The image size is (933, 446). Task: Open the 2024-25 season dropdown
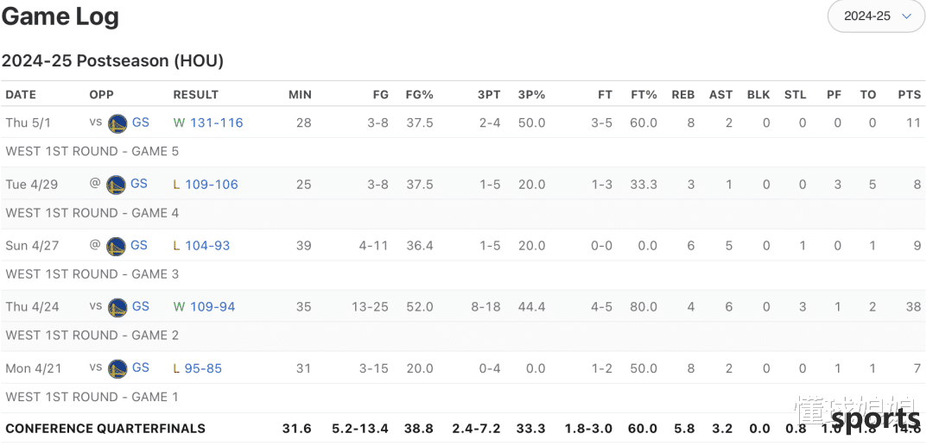point(876,16)
